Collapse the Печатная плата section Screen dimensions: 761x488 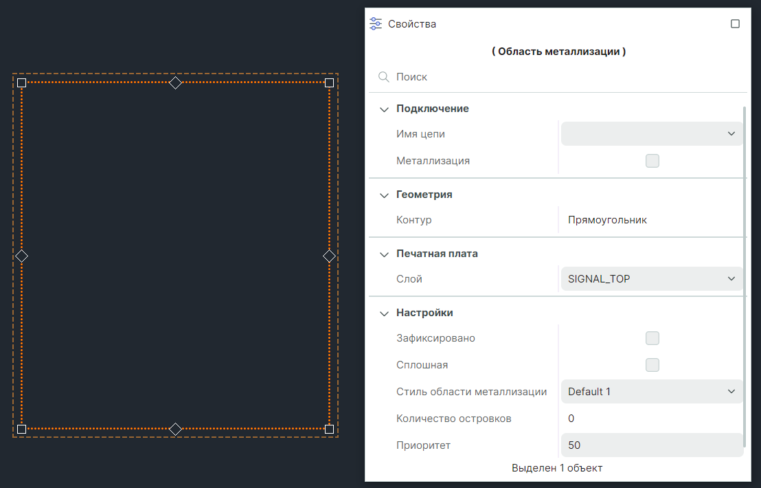coord(384,254)
